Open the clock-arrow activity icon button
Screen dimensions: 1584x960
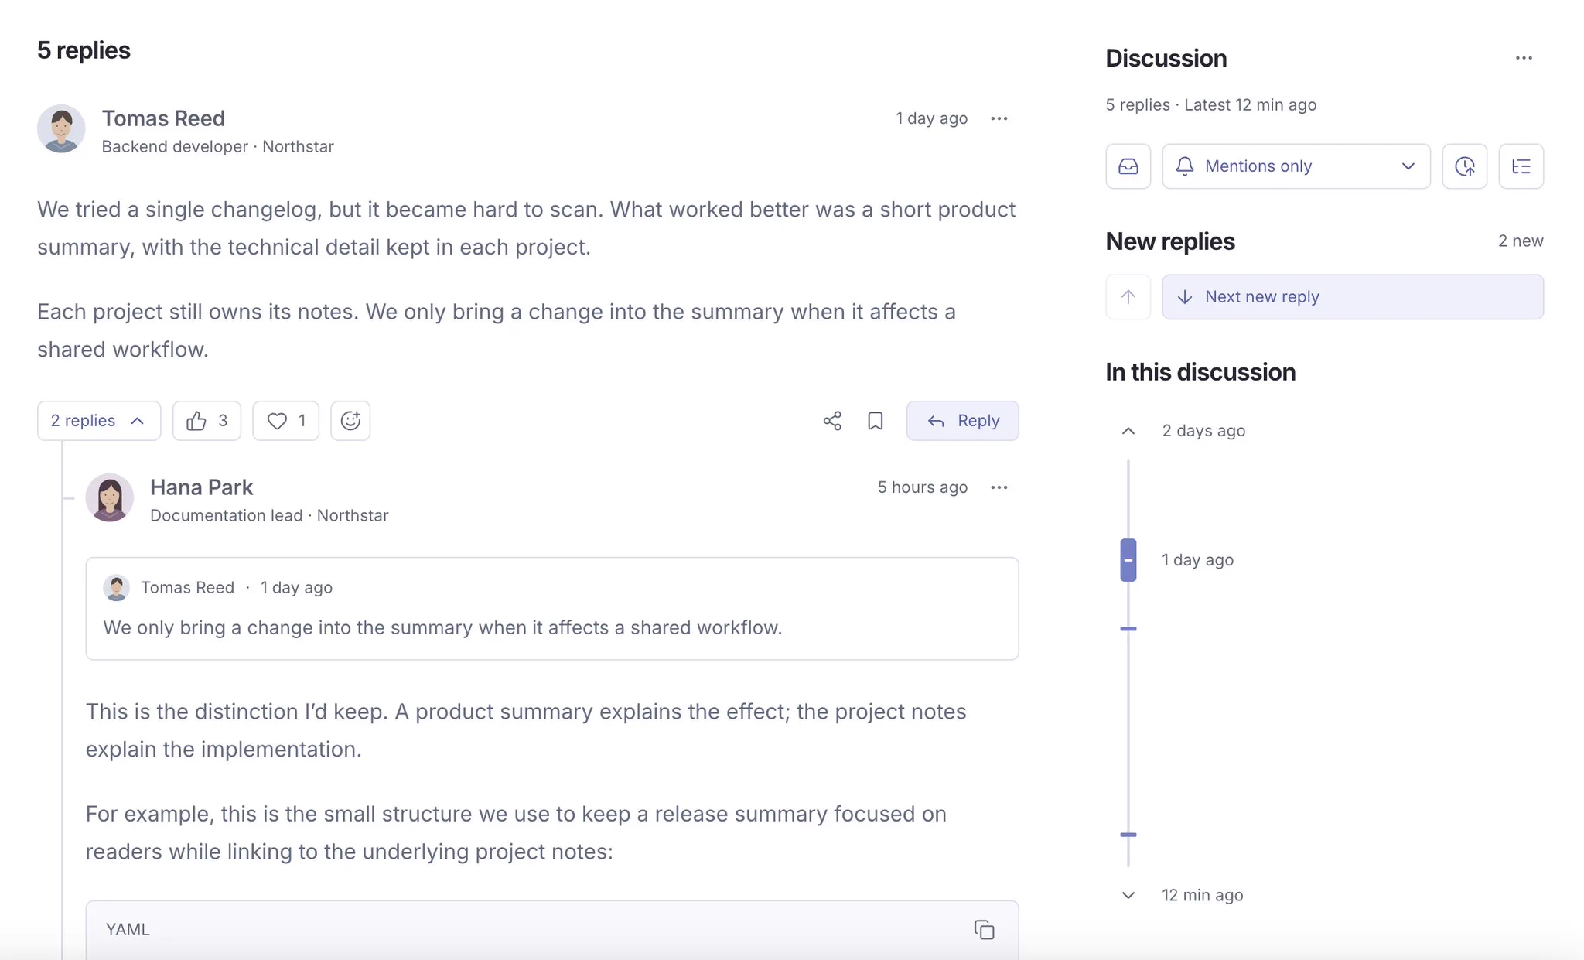coord(1465,166)
